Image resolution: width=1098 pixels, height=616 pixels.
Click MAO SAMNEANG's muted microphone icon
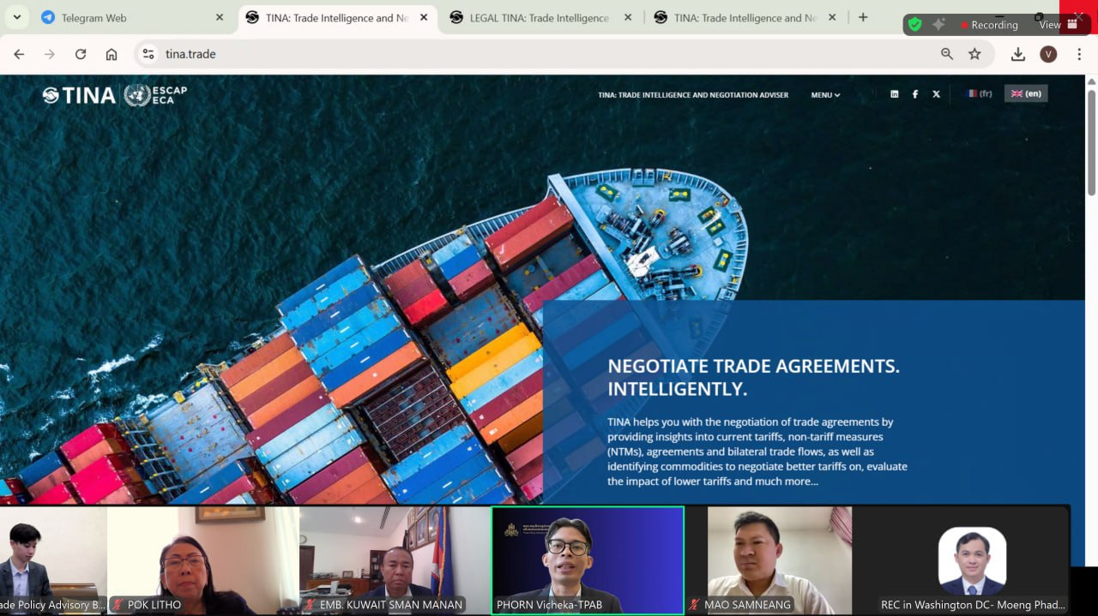tap(696, 605)
